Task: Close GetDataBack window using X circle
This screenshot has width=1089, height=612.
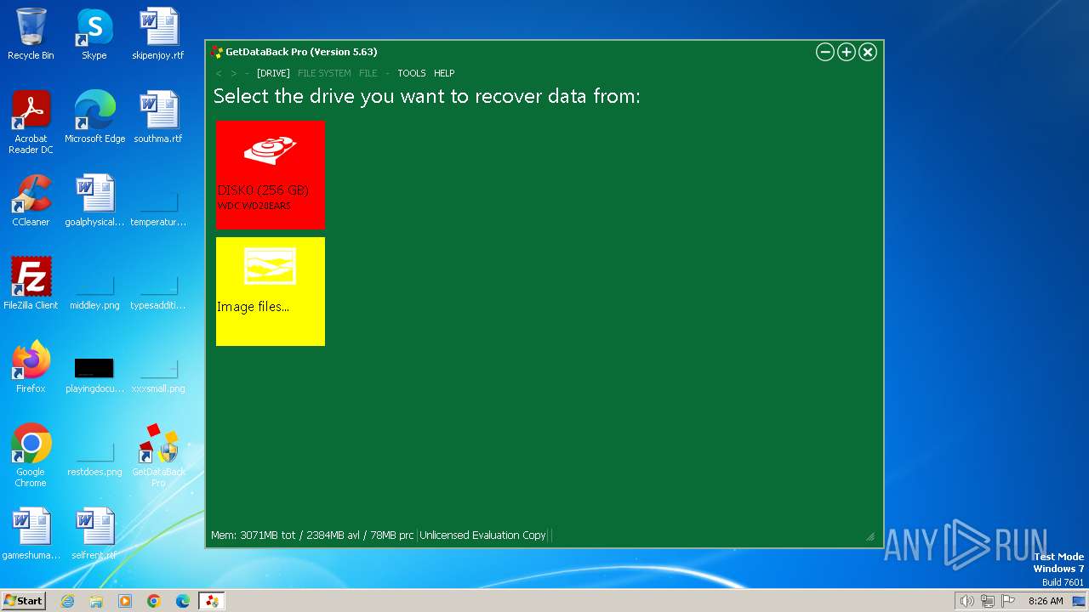Action: point(868,52)
